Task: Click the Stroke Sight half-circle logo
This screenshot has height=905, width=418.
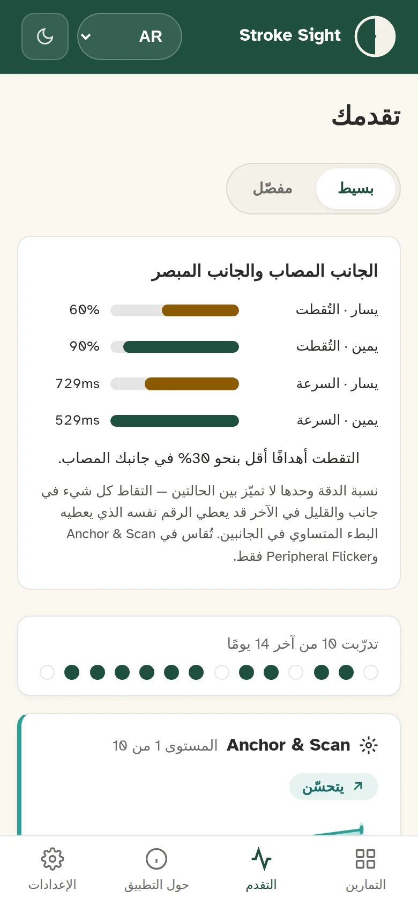Action: [x=375, y=36]
